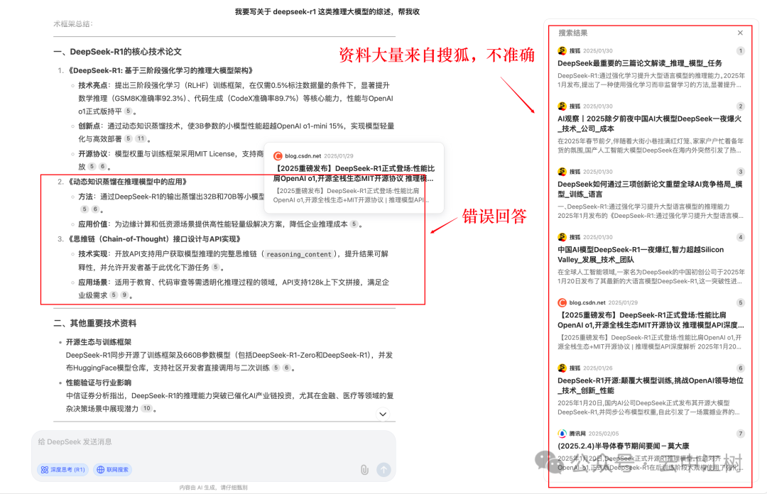The image size is (767, 494).
Task: Click result number badge 7 in search panel
Action: pos(741,434)
